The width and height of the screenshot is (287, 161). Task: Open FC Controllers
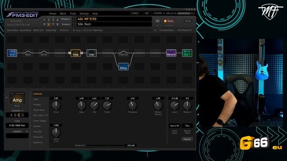[166, 30]
